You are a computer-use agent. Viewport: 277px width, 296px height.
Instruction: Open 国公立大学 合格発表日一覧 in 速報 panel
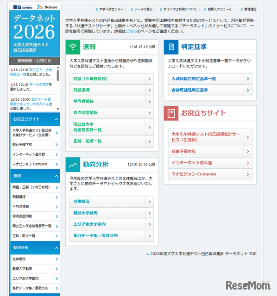click(112, 127)
